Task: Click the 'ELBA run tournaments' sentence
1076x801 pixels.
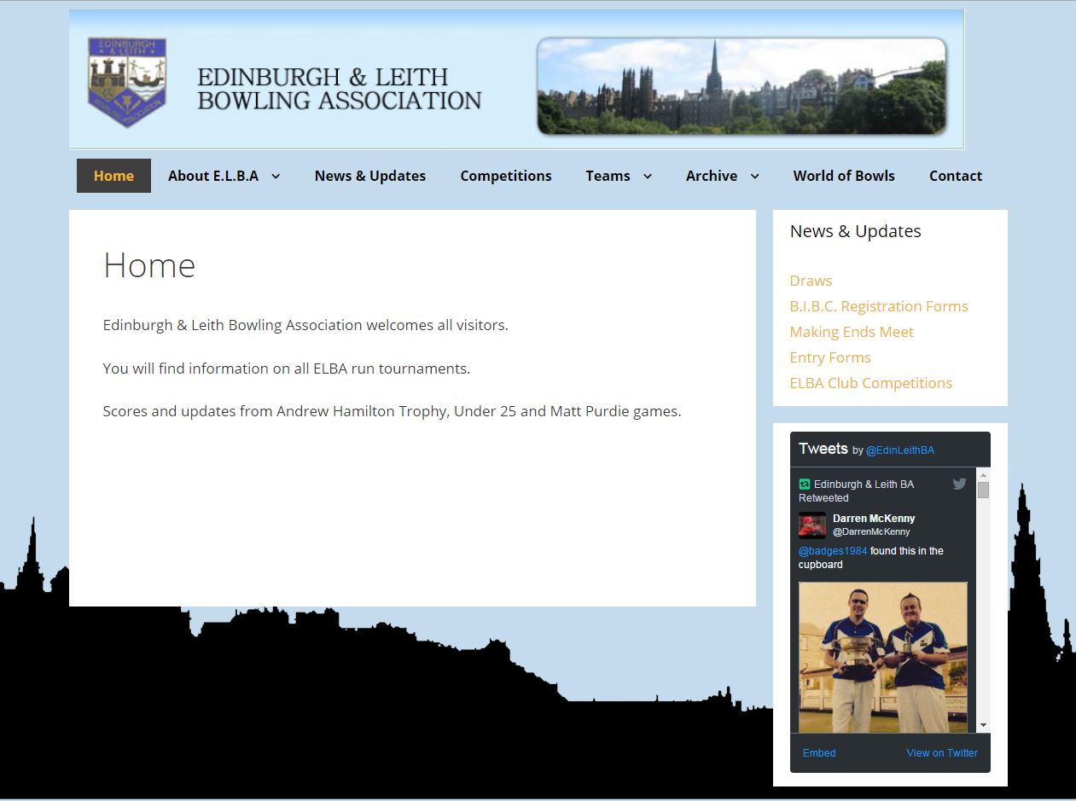Action: [287, 369]
